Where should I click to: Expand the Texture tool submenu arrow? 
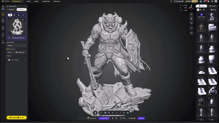3,37
